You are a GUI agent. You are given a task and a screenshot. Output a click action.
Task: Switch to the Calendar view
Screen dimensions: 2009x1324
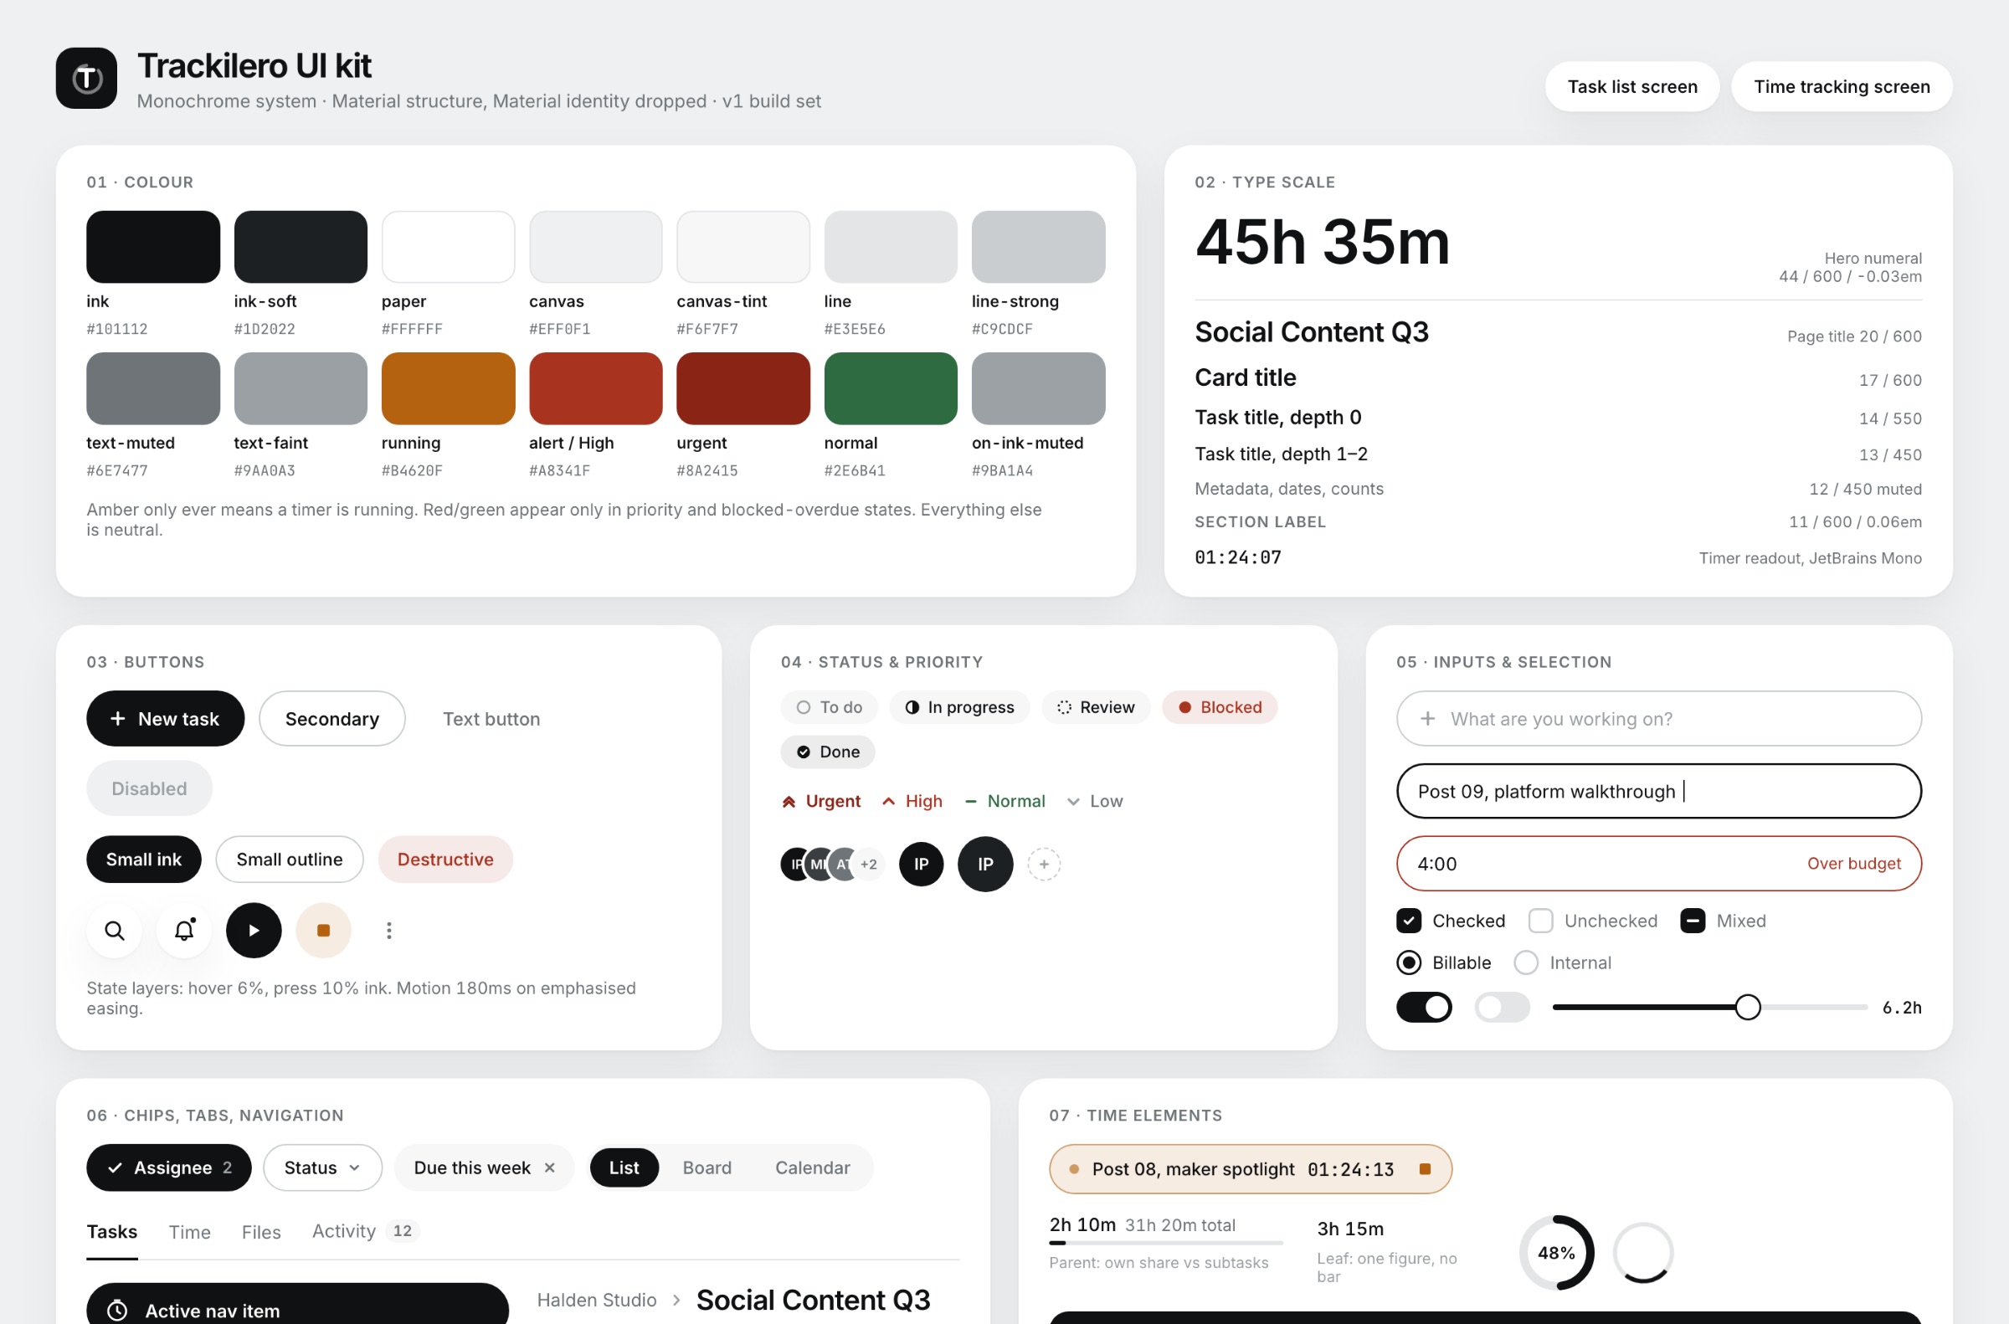pyautogui.click(x=812, y=1167)
